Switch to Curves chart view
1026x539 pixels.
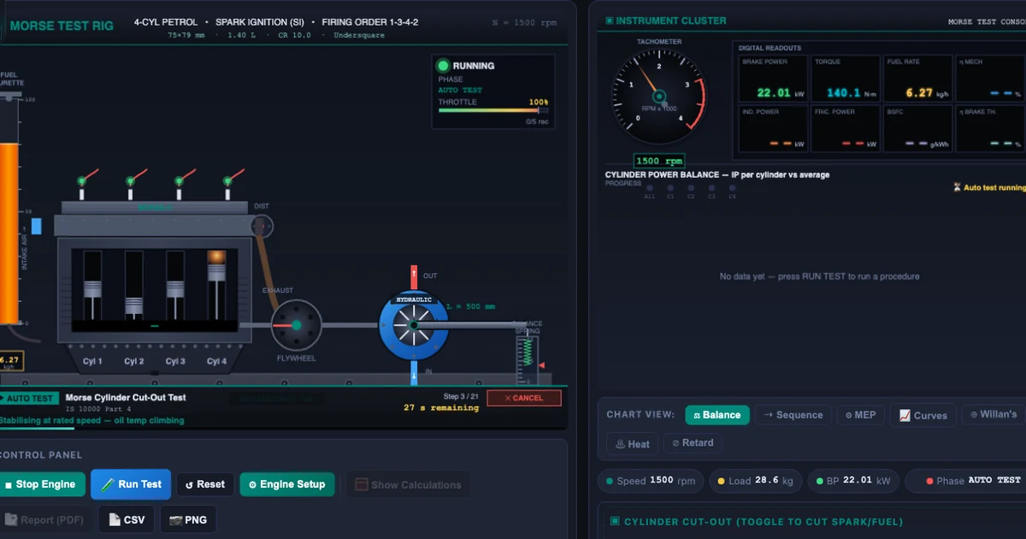coord(923,415)
